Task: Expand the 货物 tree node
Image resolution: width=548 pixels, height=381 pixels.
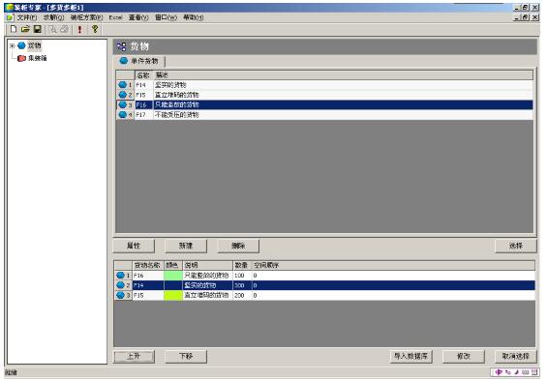Action: [12, 45]
